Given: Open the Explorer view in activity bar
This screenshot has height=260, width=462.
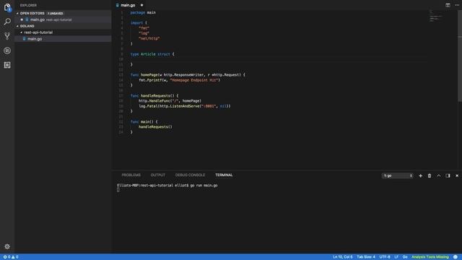Looking at the screenshot, I should (x=7, y=7).
